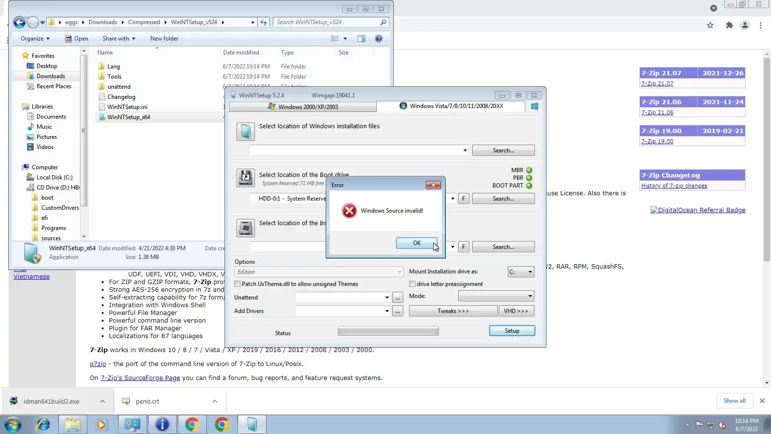Click the Boot drive floppy icon
This screenshot has height=434, width=771.
point(246,178)
